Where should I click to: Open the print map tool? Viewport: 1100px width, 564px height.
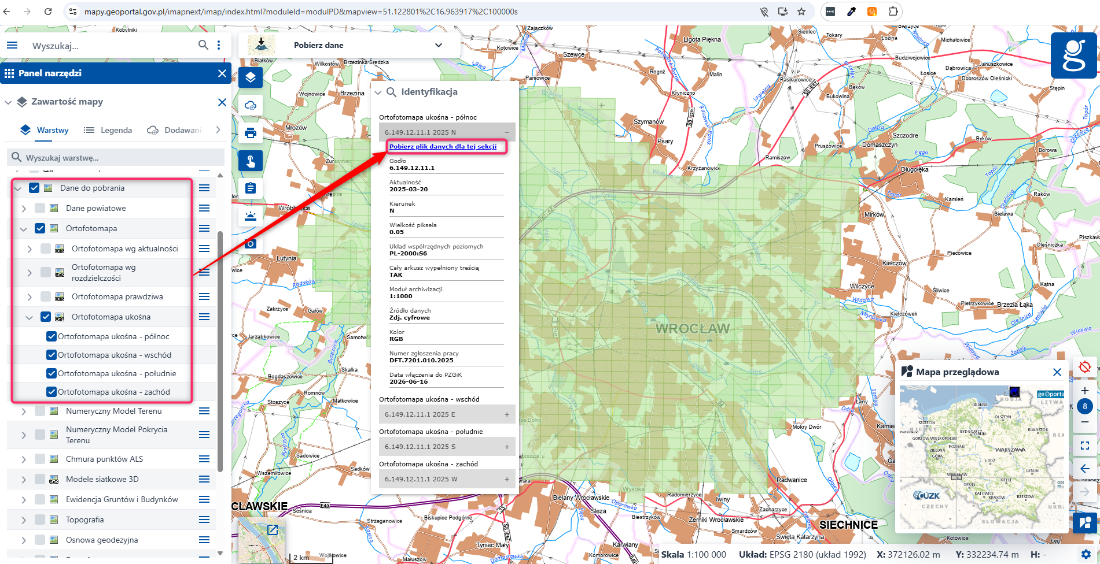tap(251, 133)
